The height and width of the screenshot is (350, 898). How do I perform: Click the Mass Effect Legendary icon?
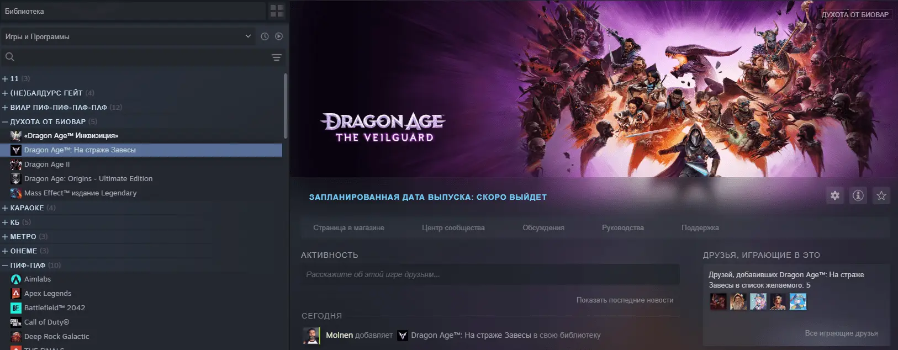[x=16, y=193]
